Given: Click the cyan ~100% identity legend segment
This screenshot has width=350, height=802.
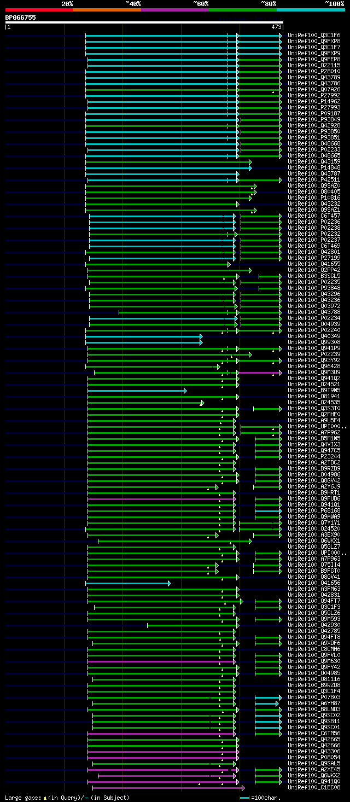Looking at the screenshot, I should 311,10.
